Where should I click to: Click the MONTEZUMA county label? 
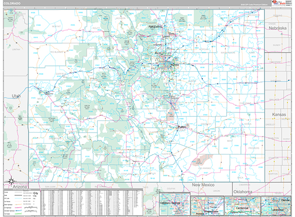tap(41, 176)
